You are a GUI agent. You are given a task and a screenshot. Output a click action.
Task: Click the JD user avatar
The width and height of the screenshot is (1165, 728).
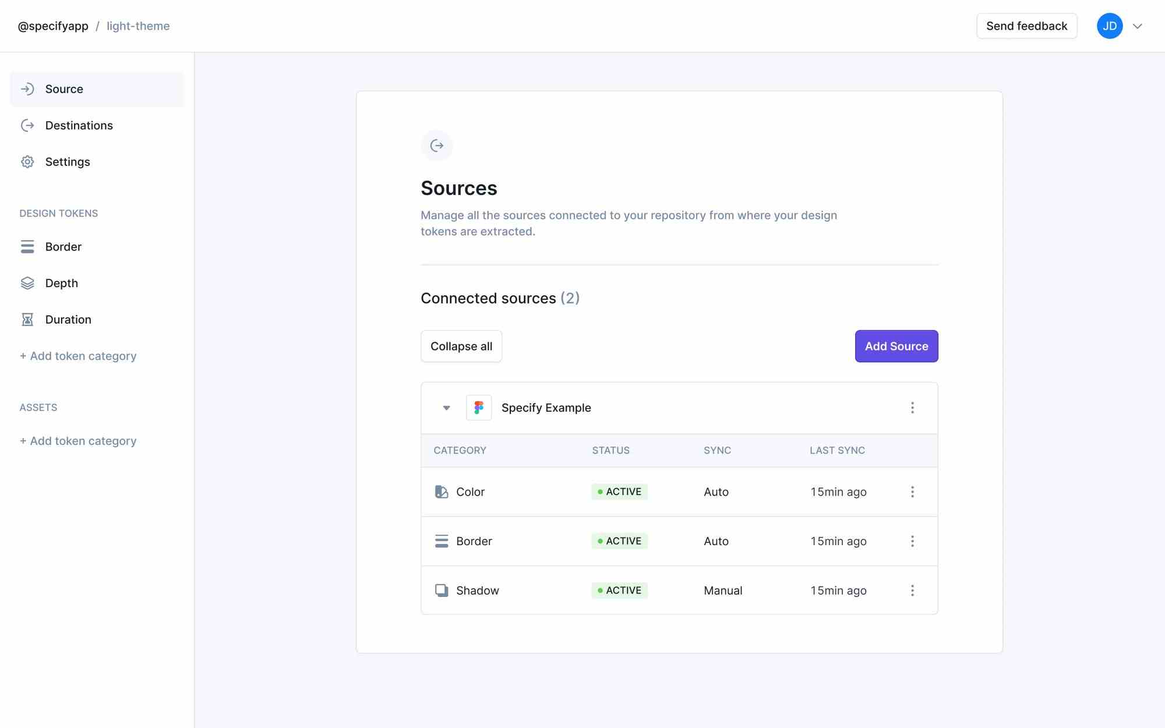point(1110,26)
